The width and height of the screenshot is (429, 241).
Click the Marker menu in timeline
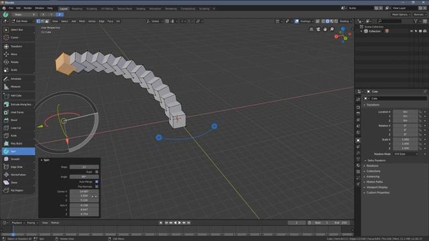(55, 223)
